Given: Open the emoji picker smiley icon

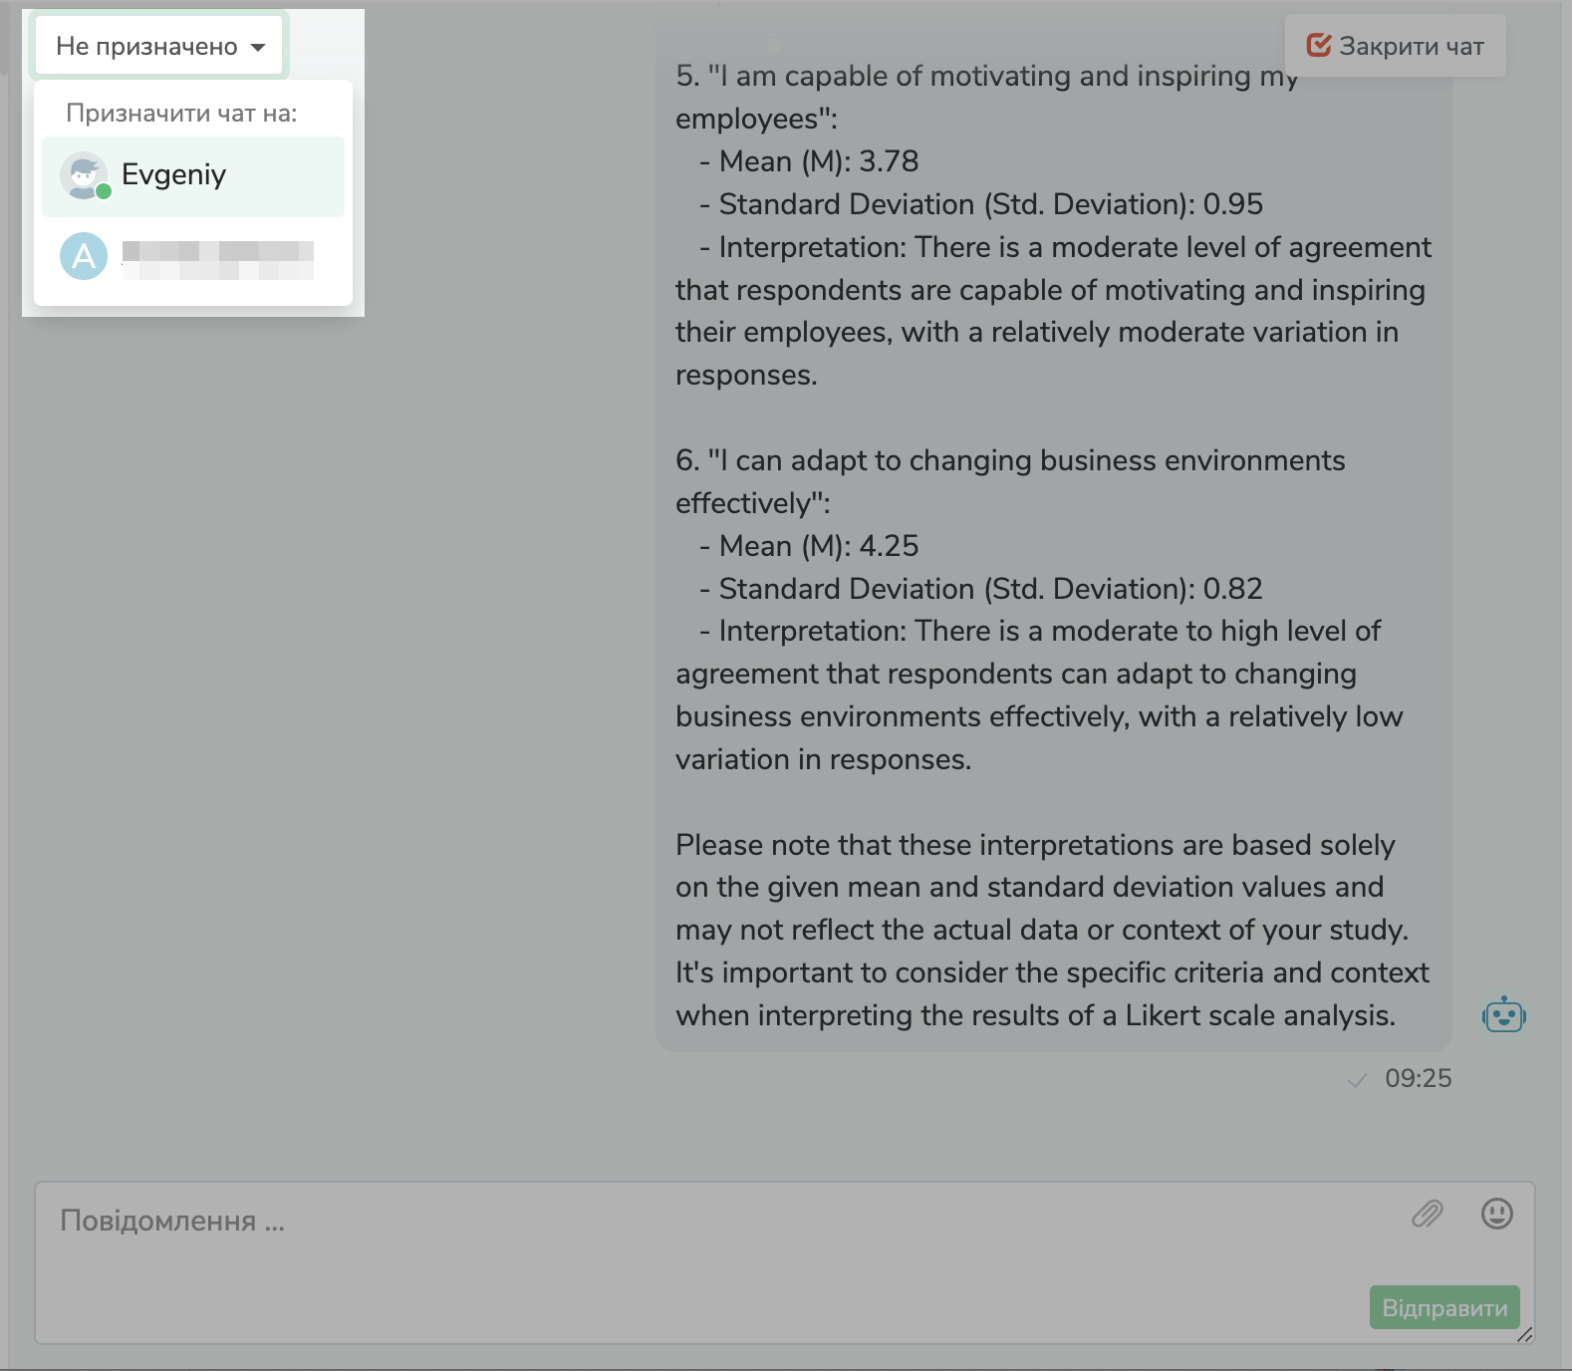Looking at the screenshot, I should pyautogui.click(x=1496, y=1214).
